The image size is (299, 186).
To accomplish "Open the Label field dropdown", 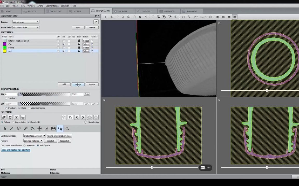I will 26,27.
